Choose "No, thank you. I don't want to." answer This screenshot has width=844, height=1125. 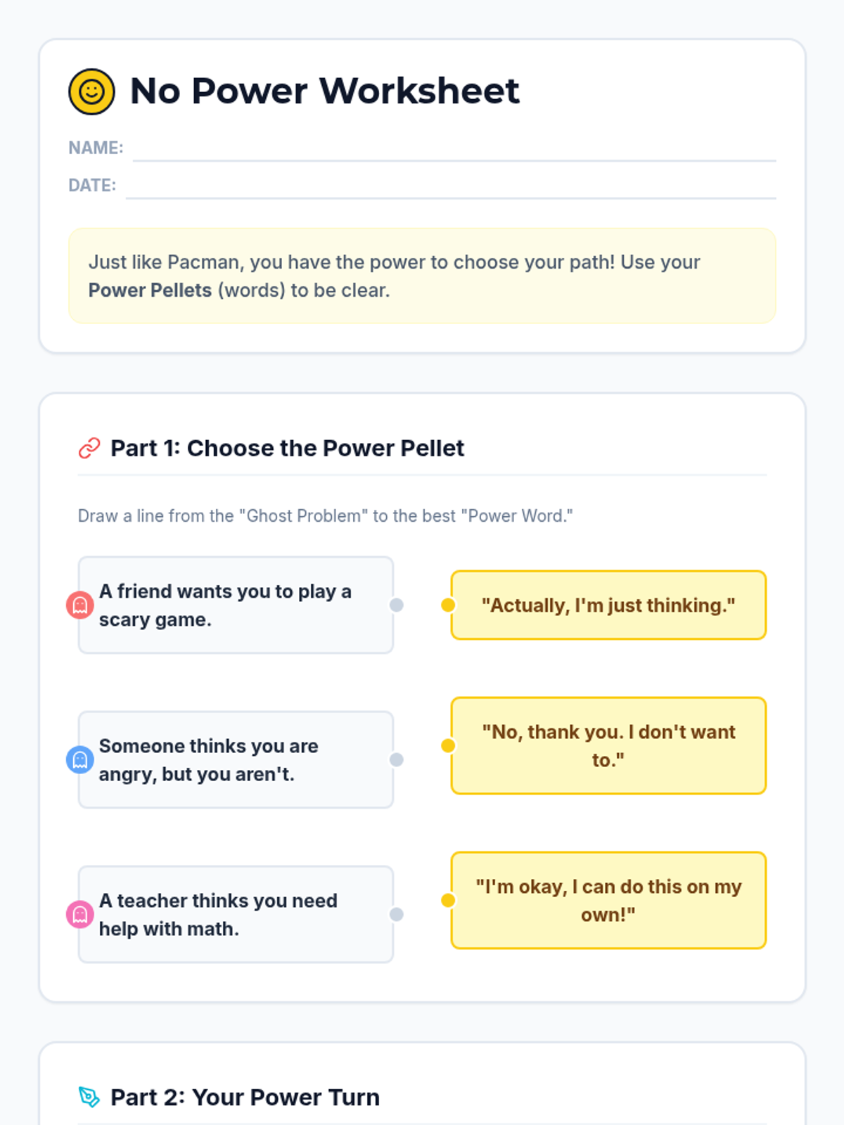coord(608,745)
